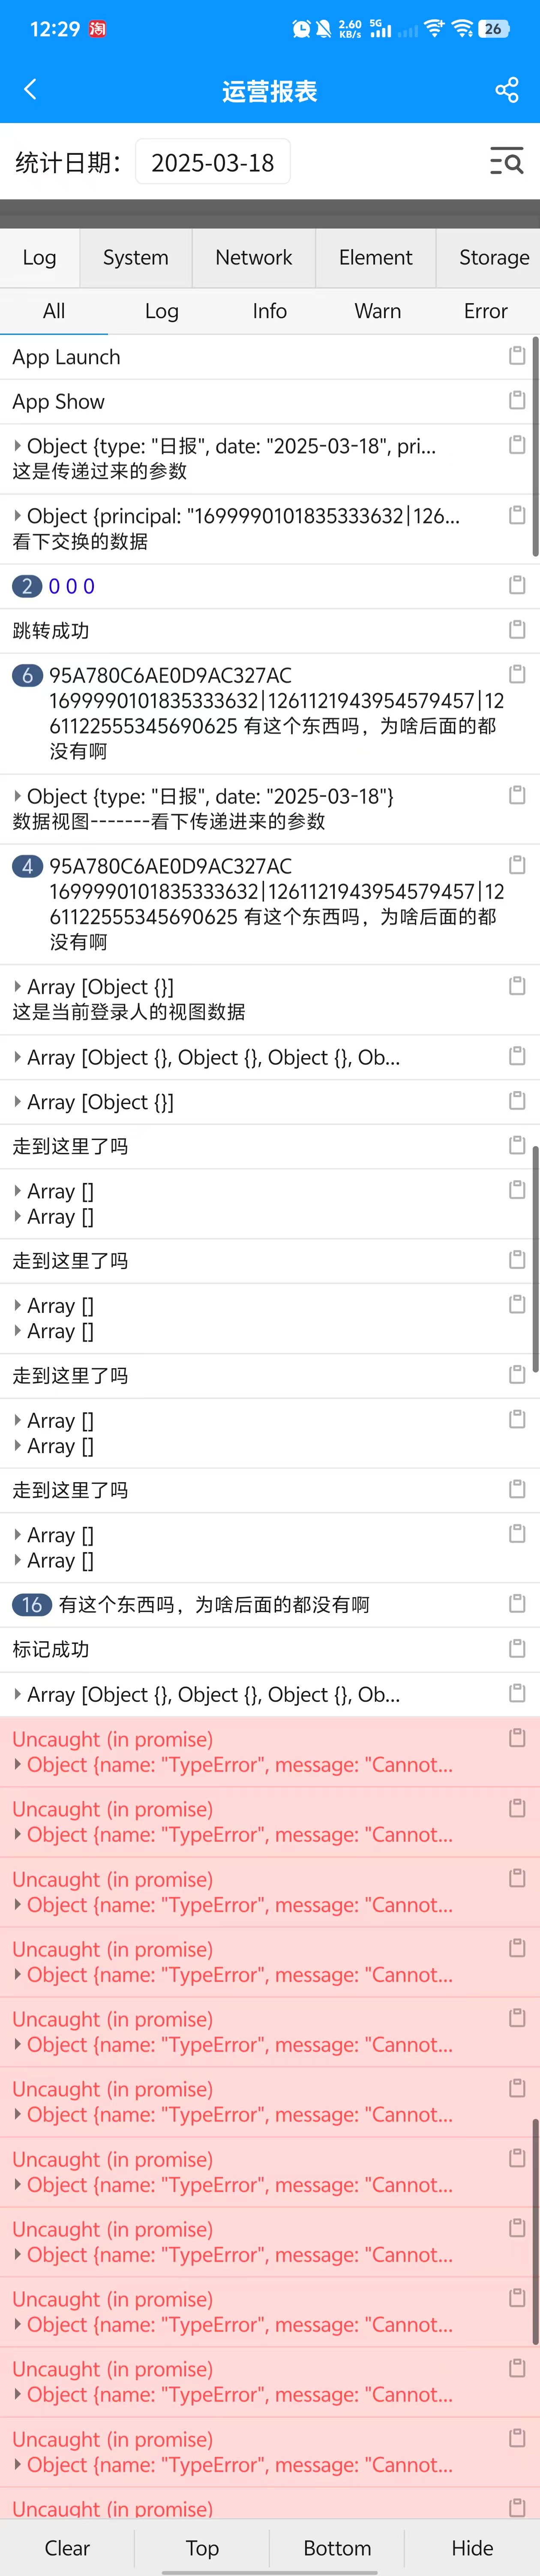Open the filter search icon beside date
The image size is (540, 2576).
point(507,161)
